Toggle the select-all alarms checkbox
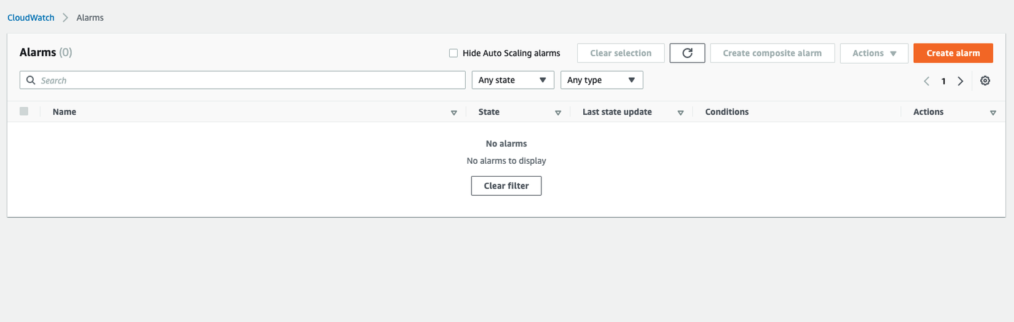This screenshot has height=322, width=1014. click(x=24, y=112)
